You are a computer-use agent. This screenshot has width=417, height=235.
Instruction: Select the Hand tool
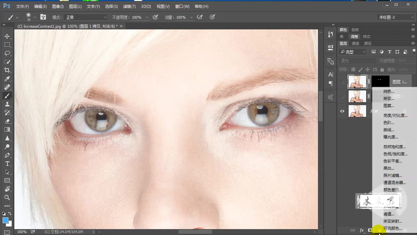pyautogui.click(x=7, y=189)
